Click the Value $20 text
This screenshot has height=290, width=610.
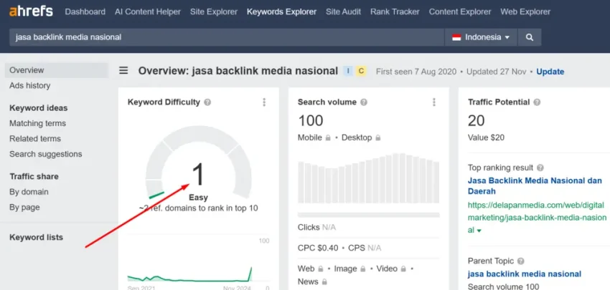(x=486, y=137)
